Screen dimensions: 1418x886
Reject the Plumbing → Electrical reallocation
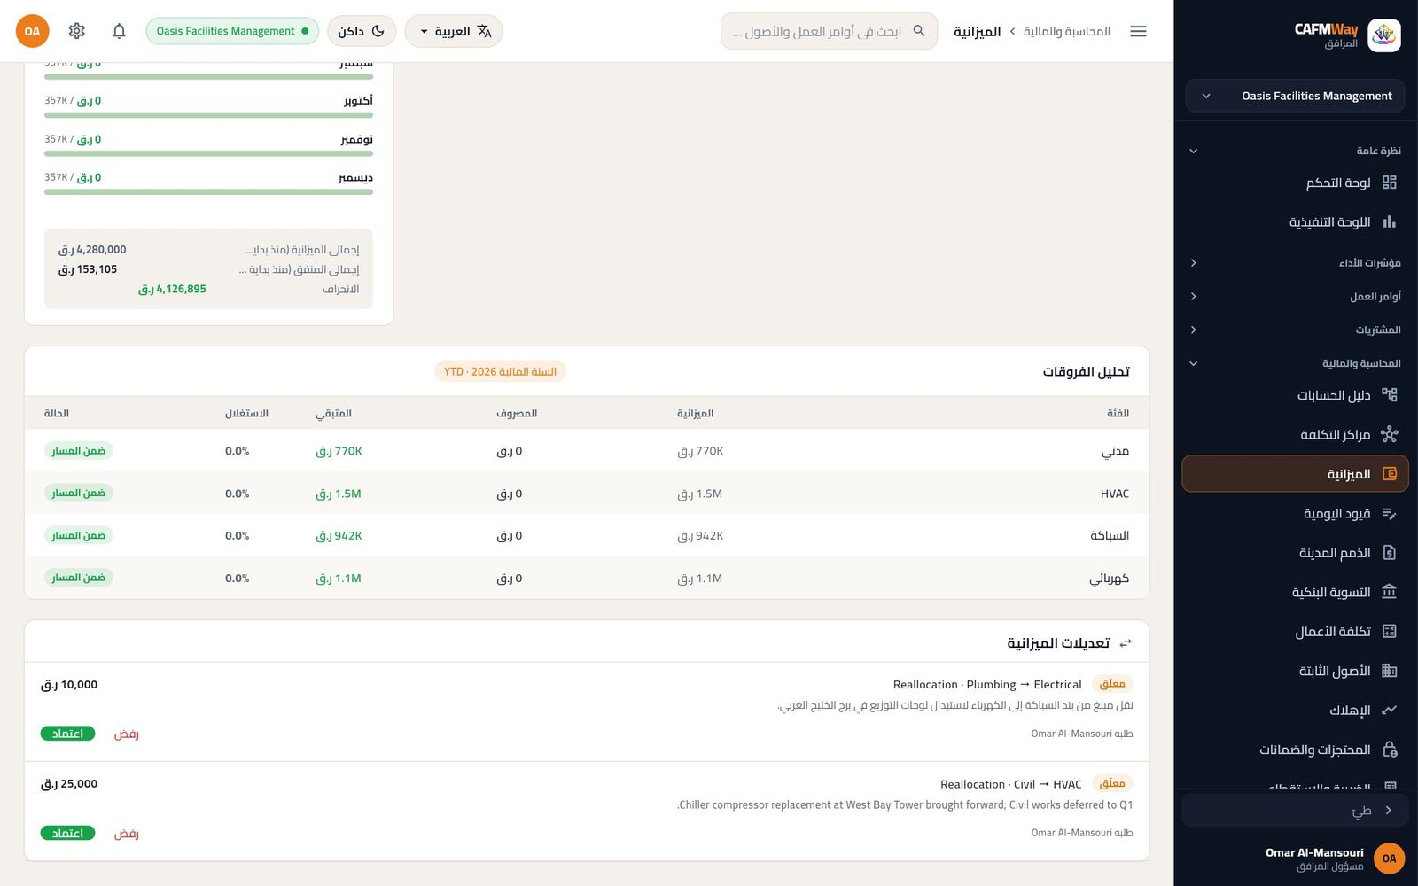127,734
